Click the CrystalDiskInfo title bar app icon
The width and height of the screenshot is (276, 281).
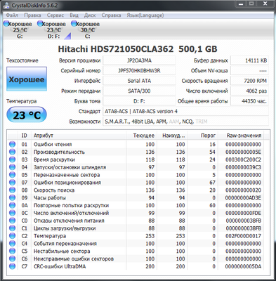click(7, 5)
